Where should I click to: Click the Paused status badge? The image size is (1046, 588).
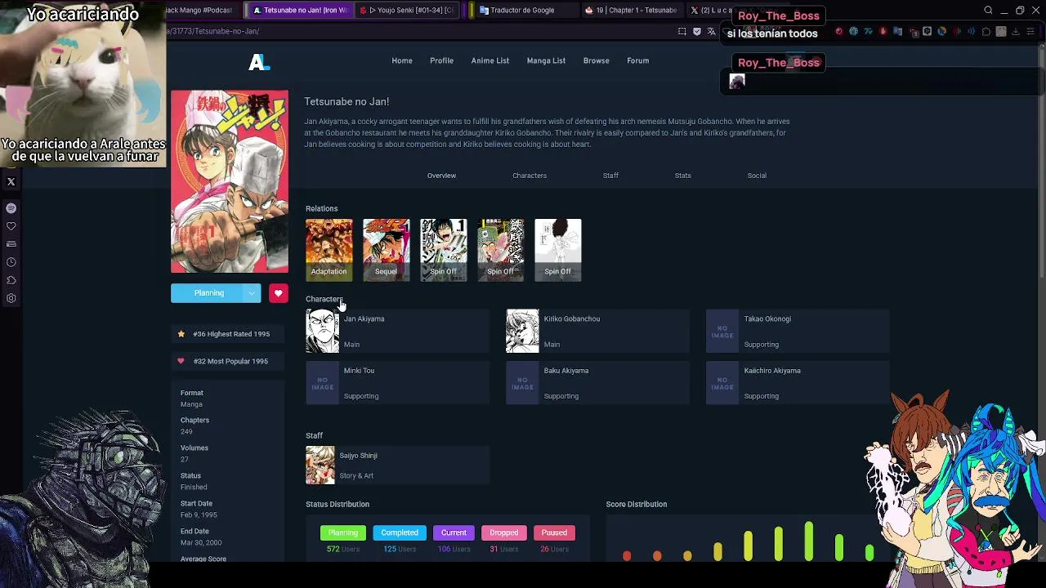click(554, 532)
